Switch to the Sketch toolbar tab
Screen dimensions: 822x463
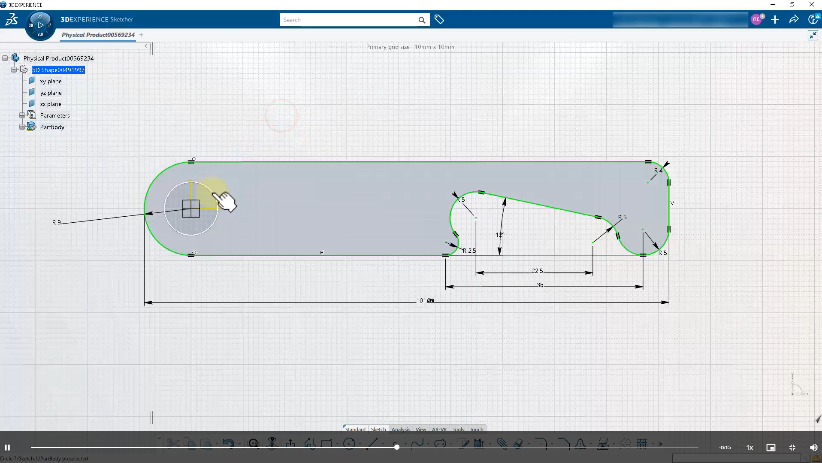(x=378, y=429)
